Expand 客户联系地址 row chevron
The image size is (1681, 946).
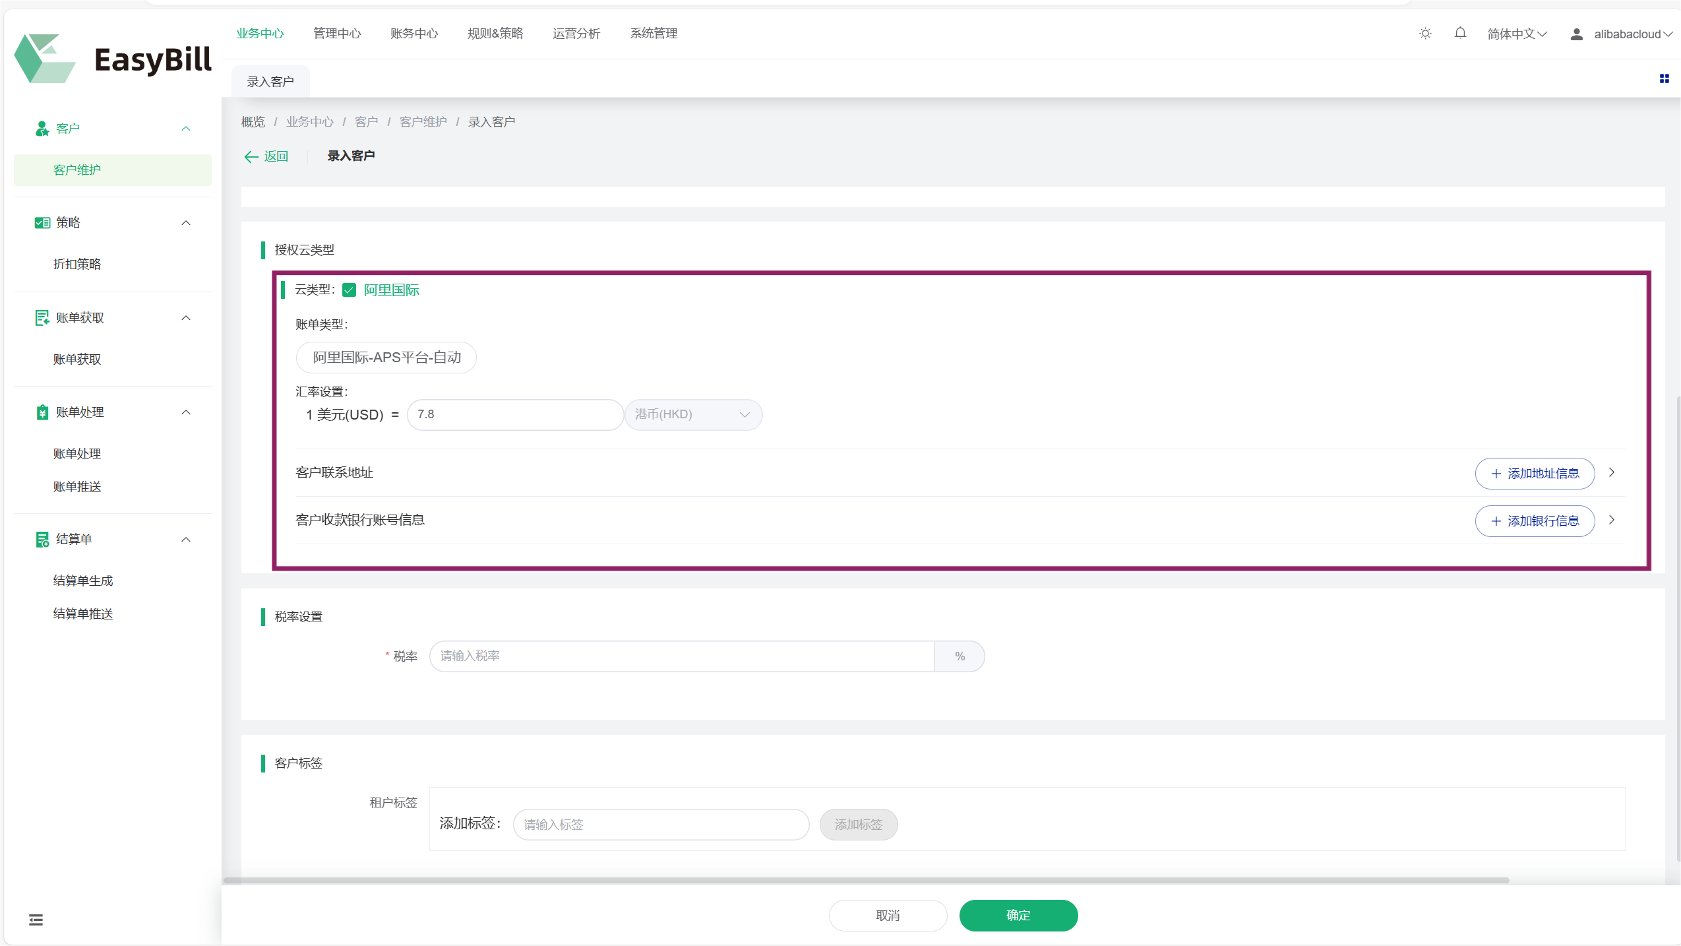(x=1612, y=473)
